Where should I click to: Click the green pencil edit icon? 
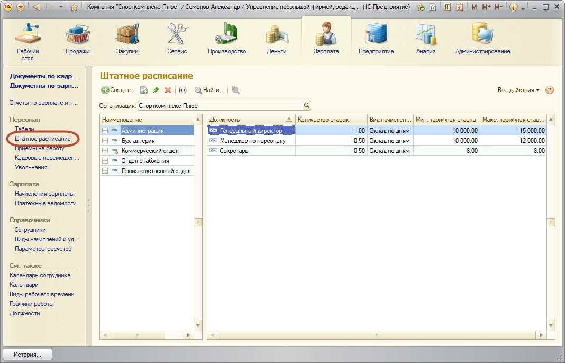pyautogui.click(x=156, y=90)
